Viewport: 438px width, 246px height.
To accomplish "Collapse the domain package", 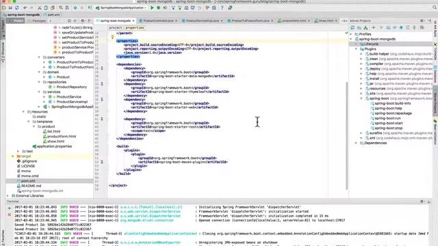I will click(x=39, y=72).
